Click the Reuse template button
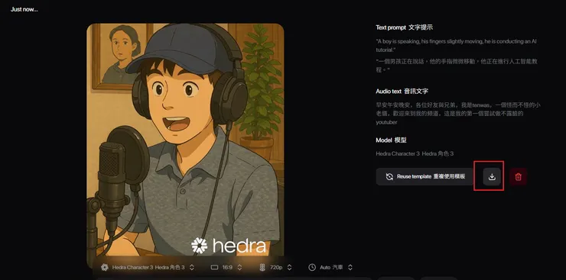This screenshot has width=566, height=280. point(424,177)
